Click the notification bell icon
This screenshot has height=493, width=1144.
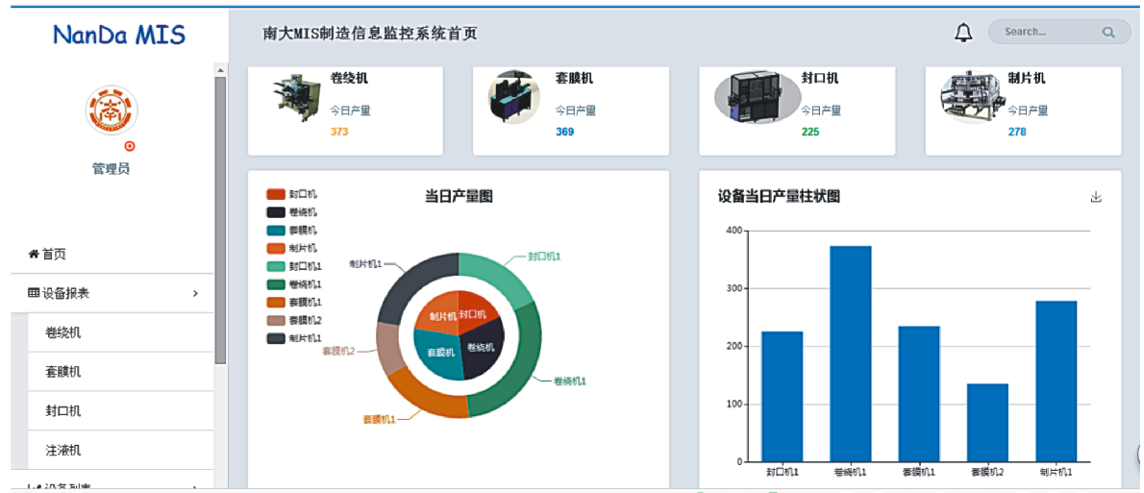tap(963, 33)
